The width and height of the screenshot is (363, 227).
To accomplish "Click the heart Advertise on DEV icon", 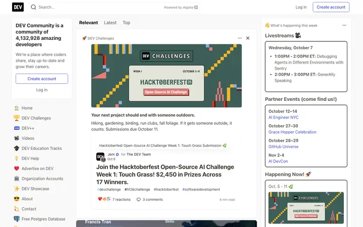I will [17, 168].
